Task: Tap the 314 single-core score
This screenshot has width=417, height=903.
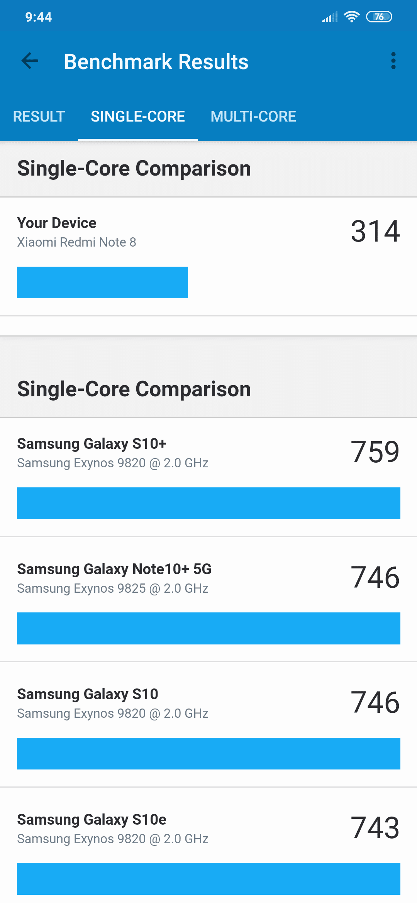Action: pyautogui.click(x=375, y=231)
